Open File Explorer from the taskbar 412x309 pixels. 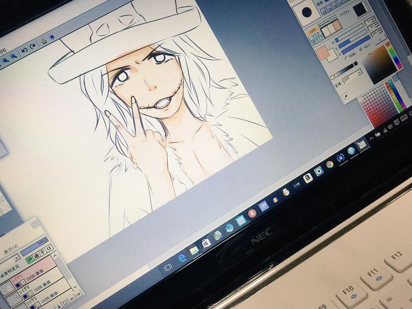click(x=194, y=250)
